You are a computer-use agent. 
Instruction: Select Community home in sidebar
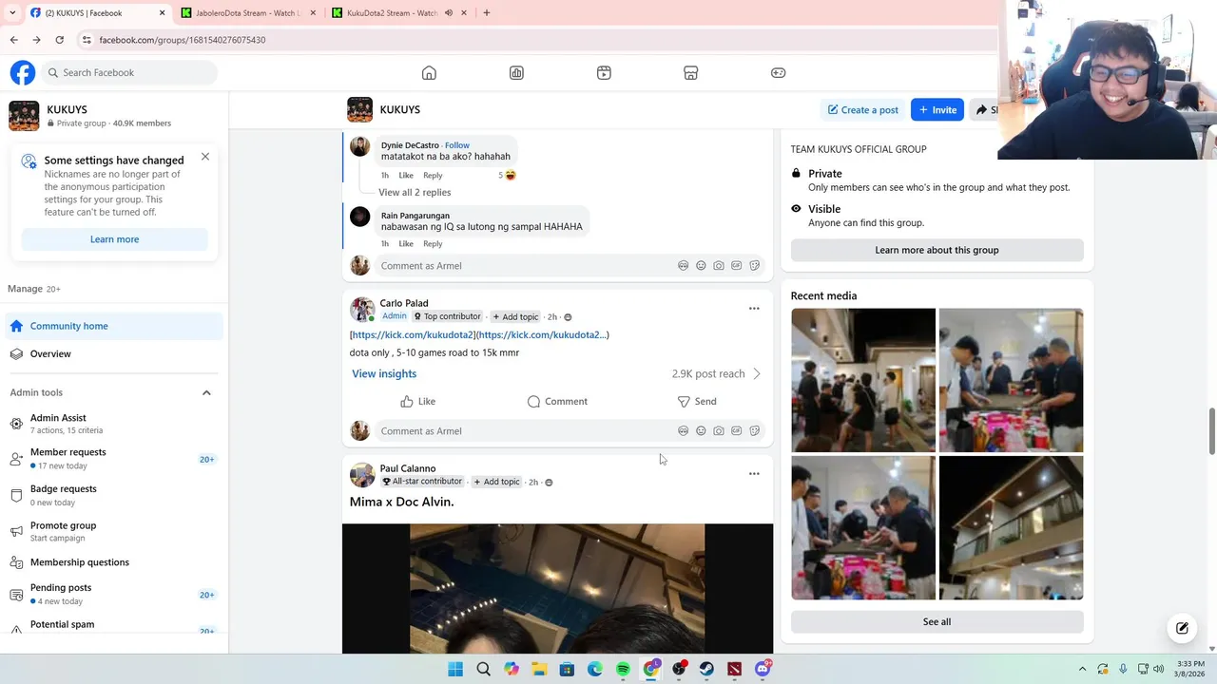(x=114, y=326)
